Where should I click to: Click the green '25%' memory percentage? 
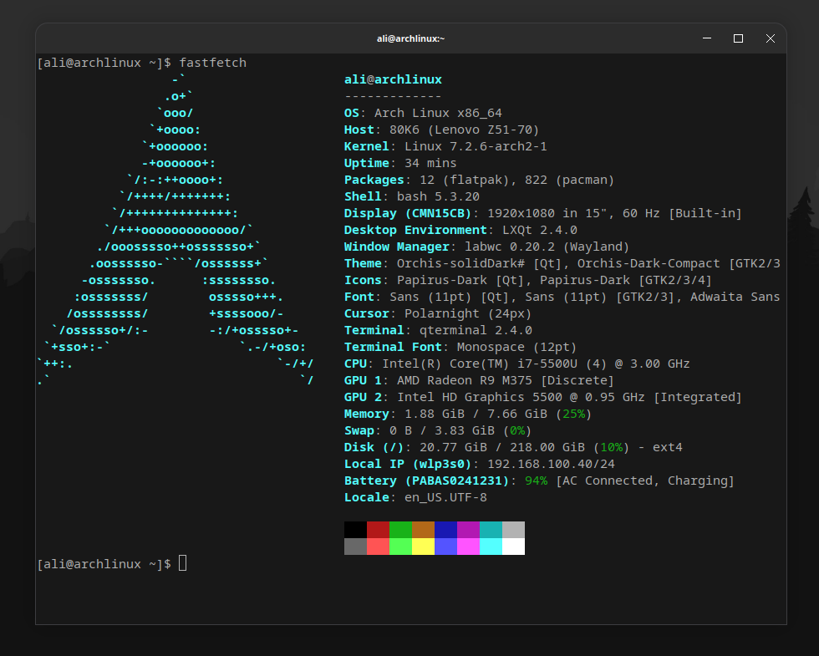(x=573, y=414)
